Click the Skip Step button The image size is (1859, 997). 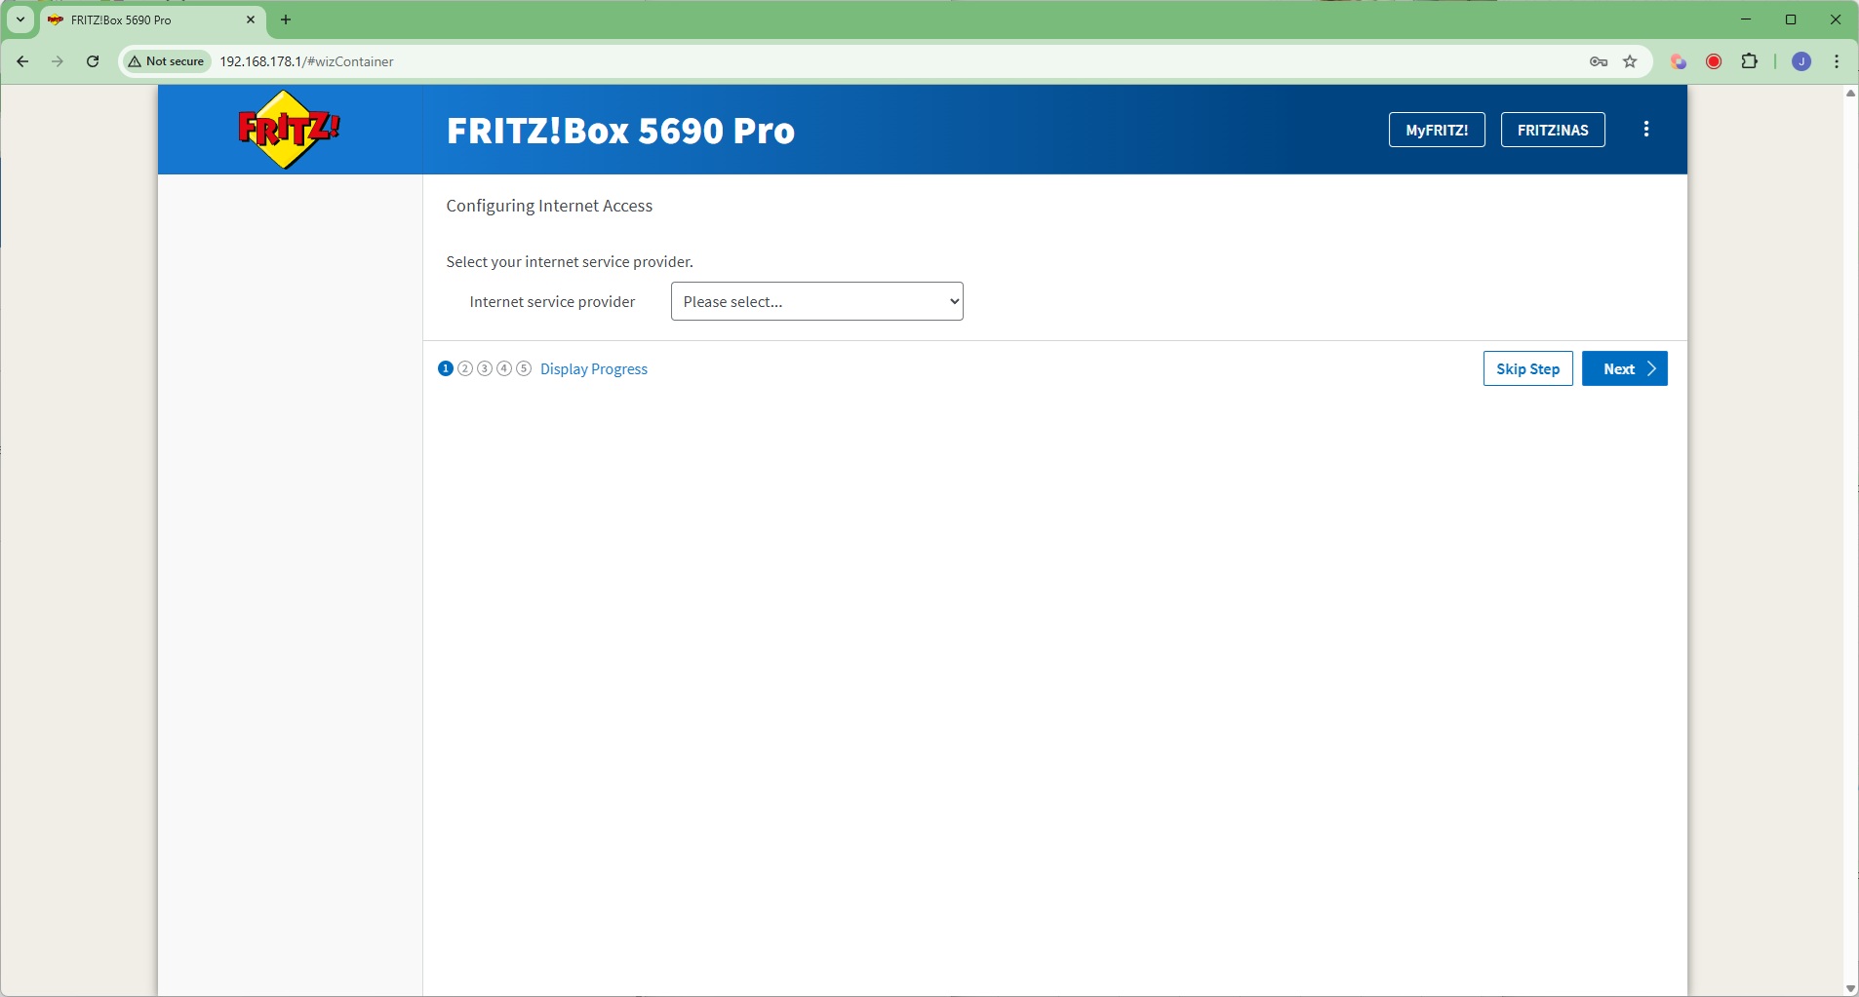pyautogui.click(x=1527, y=368)
